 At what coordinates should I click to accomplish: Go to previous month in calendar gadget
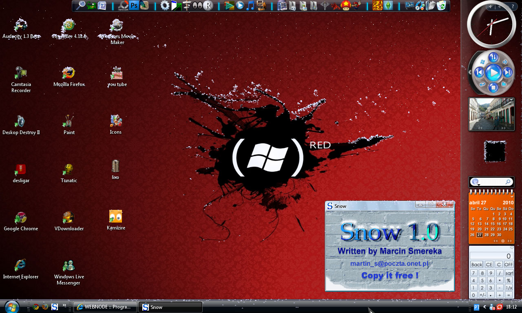pyautogui.click(x=495, y=241)
